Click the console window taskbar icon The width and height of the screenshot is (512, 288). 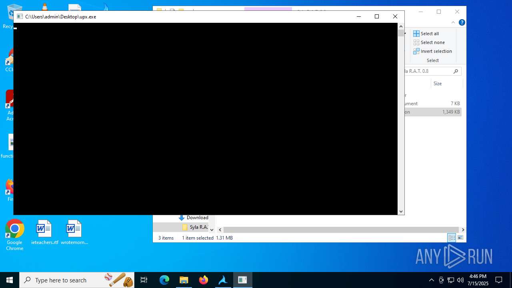click(x=242, y=280)
